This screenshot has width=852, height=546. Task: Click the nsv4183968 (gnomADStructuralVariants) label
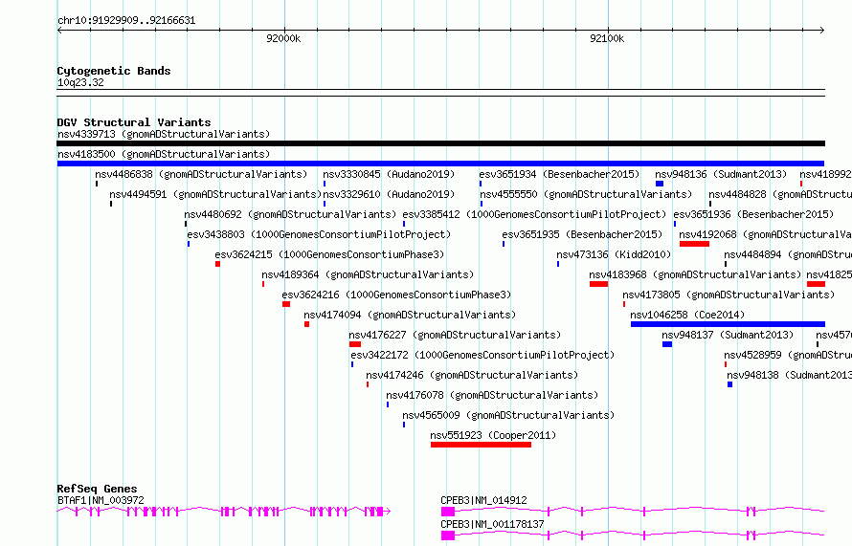696,274
